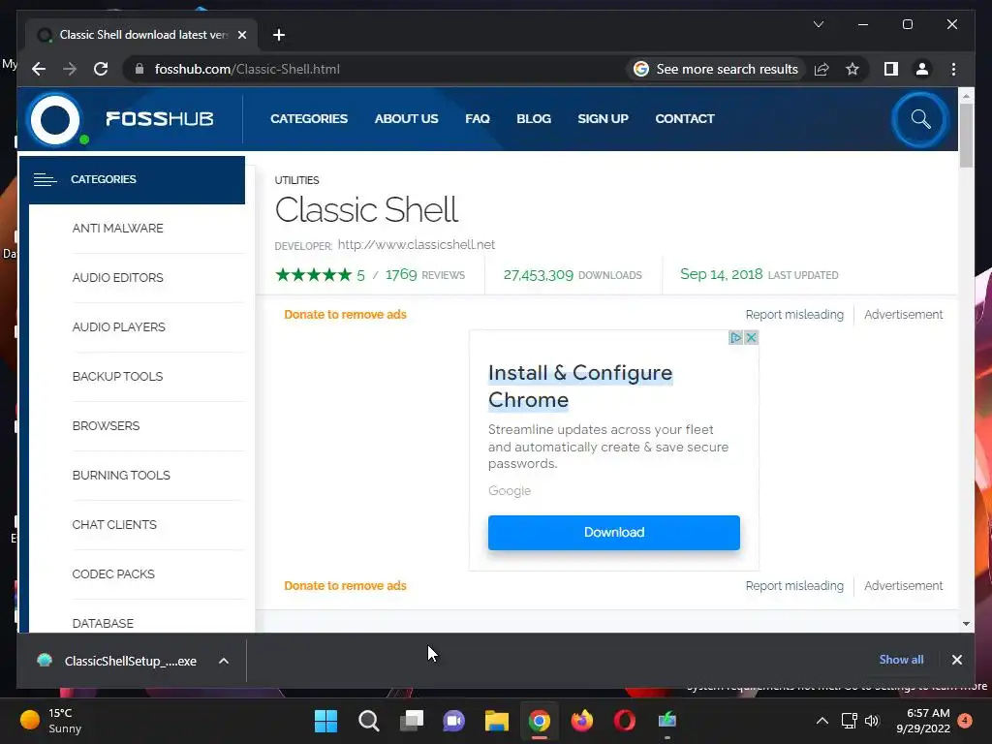This screenshot has width=992, height=744.
Task: Select Audio Editors category
Action: pos(117,278)
